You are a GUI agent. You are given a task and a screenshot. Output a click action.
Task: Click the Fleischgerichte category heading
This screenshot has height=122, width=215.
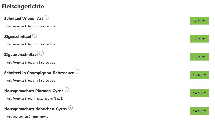[x=23, y=7]
